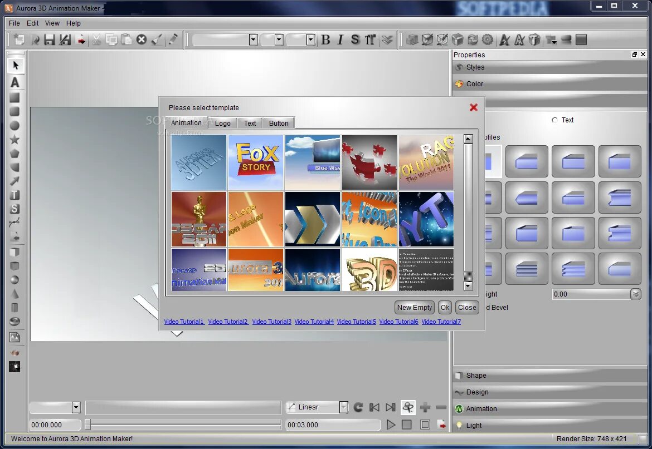Click the gear icon in top toolbar

click(488, 40)
